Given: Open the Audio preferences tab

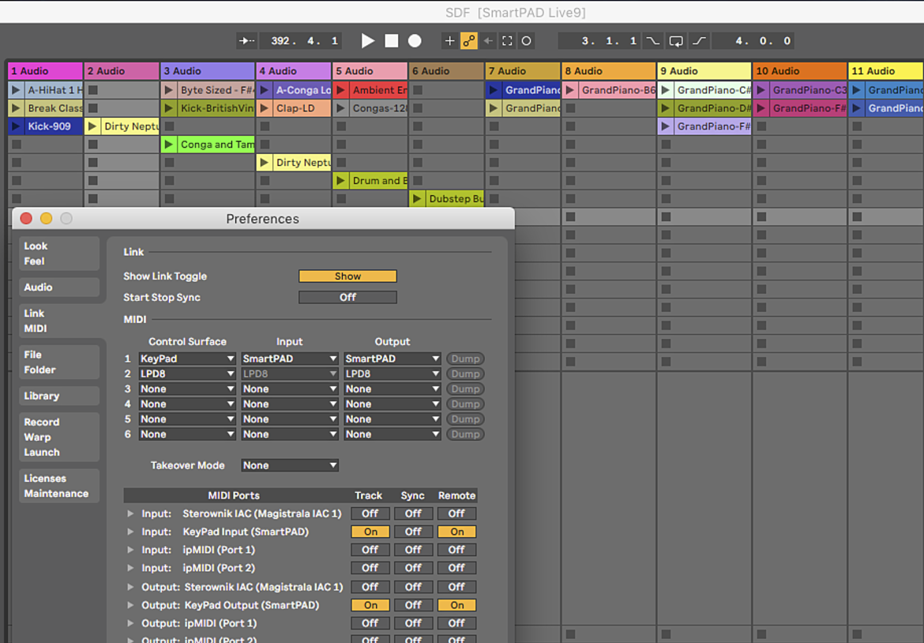Looking at the screenshot, I should point(59,287).
